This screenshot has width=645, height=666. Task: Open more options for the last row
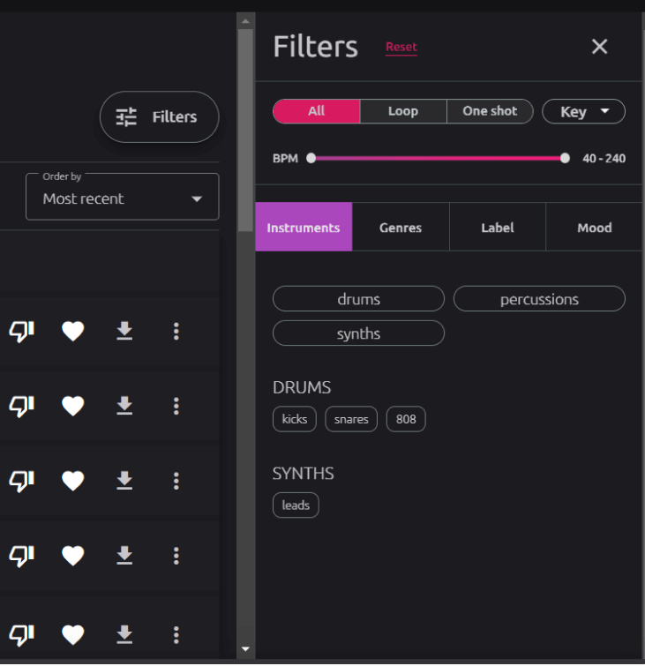tap(176, 635)
